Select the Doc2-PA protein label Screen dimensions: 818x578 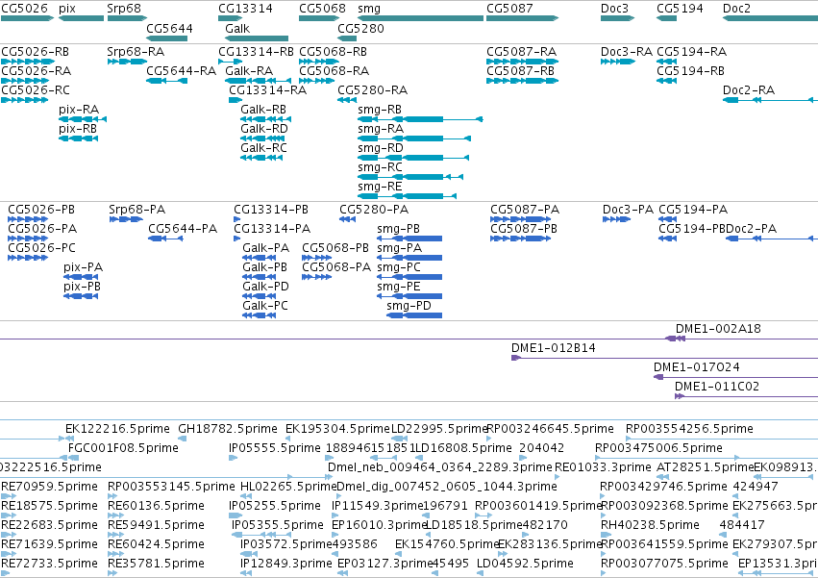pos(752,228)
